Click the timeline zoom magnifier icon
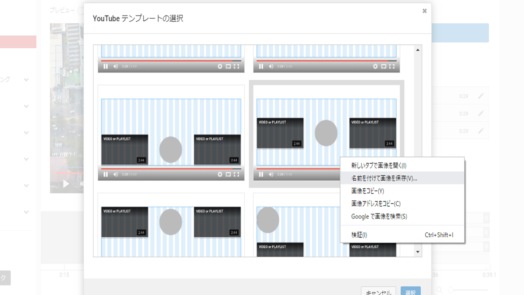 439,290
